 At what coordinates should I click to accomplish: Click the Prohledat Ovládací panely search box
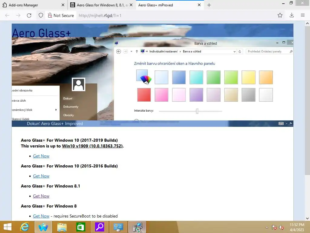[x=269, y=52]
